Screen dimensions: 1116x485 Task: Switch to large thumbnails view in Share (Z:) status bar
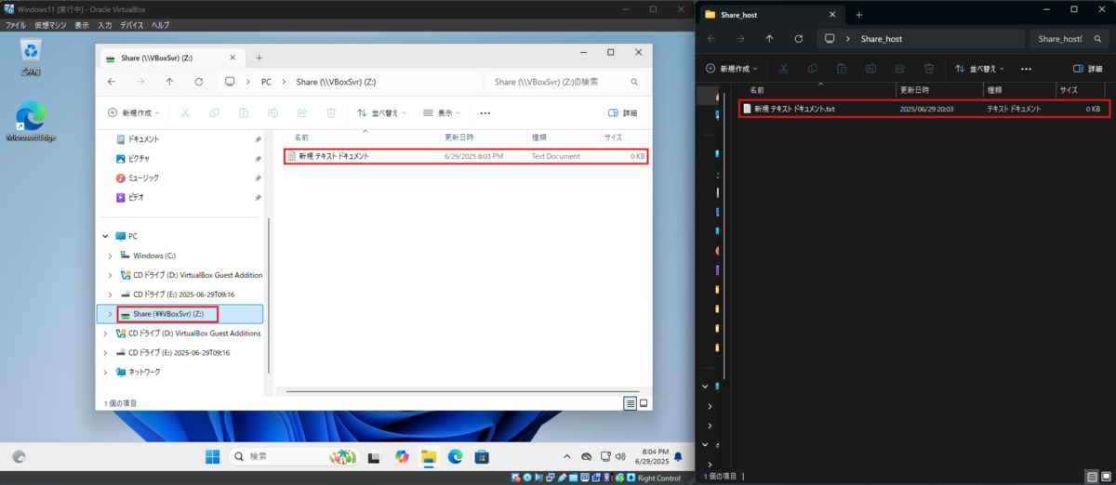pyautogui.click(x=644, y=403)
